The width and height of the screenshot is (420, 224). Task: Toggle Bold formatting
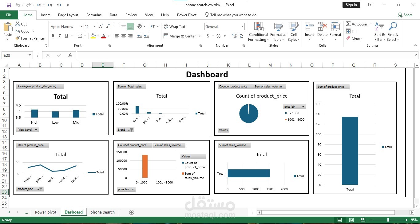tap(53, 36)
